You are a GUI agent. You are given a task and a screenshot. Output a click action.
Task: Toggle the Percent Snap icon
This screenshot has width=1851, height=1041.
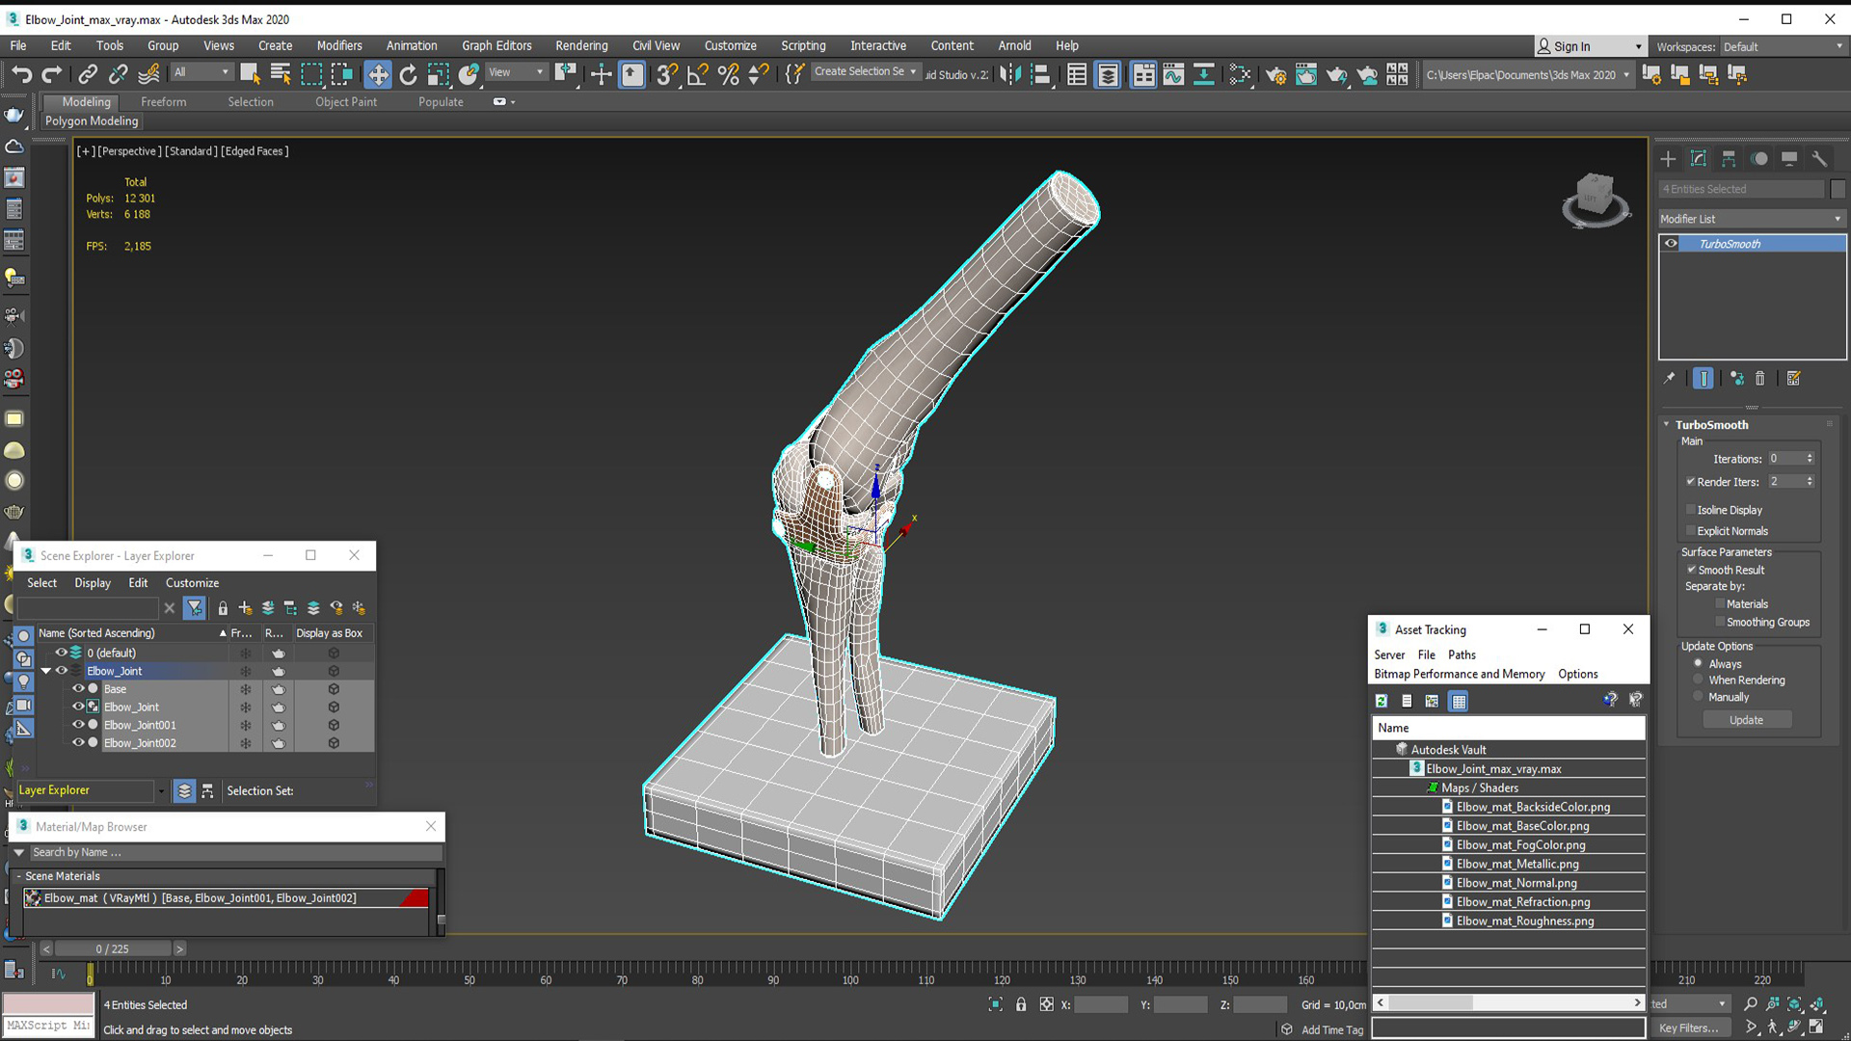click(729, 74)
